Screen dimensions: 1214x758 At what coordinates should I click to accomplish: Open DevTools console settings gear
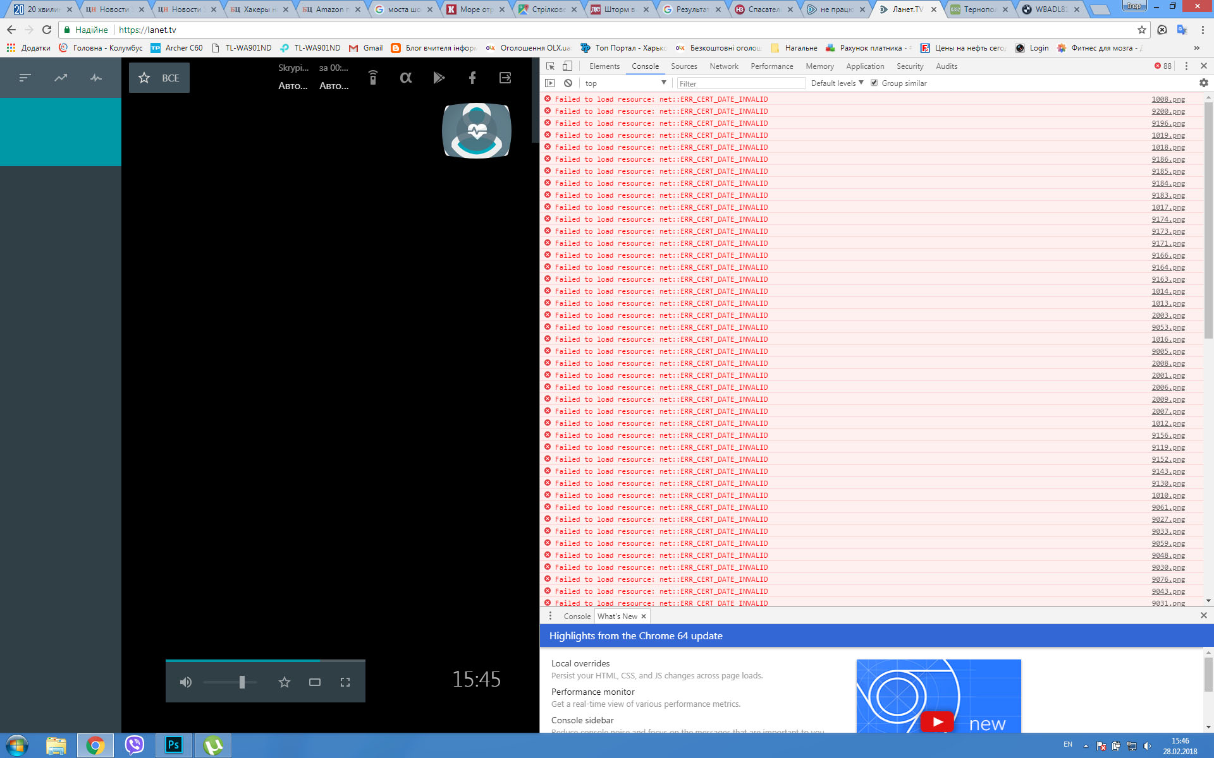coord(1203,83)
